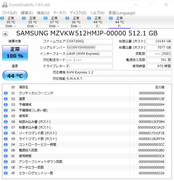The image size is (174, 181).
Task: Click the status icon for ID 07 row
Action: pyautogui.click(x=6, y=127)
